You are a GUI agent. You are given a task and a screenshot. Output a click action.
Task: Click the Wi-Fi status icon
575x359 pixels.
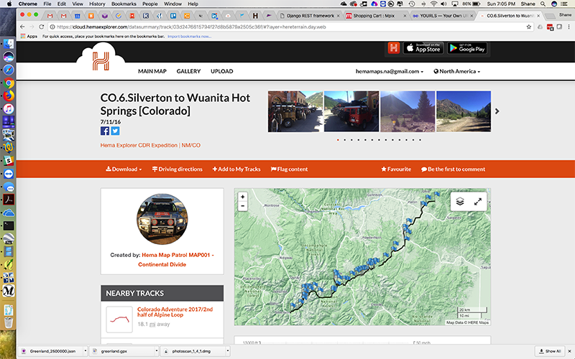click(434, 4)
